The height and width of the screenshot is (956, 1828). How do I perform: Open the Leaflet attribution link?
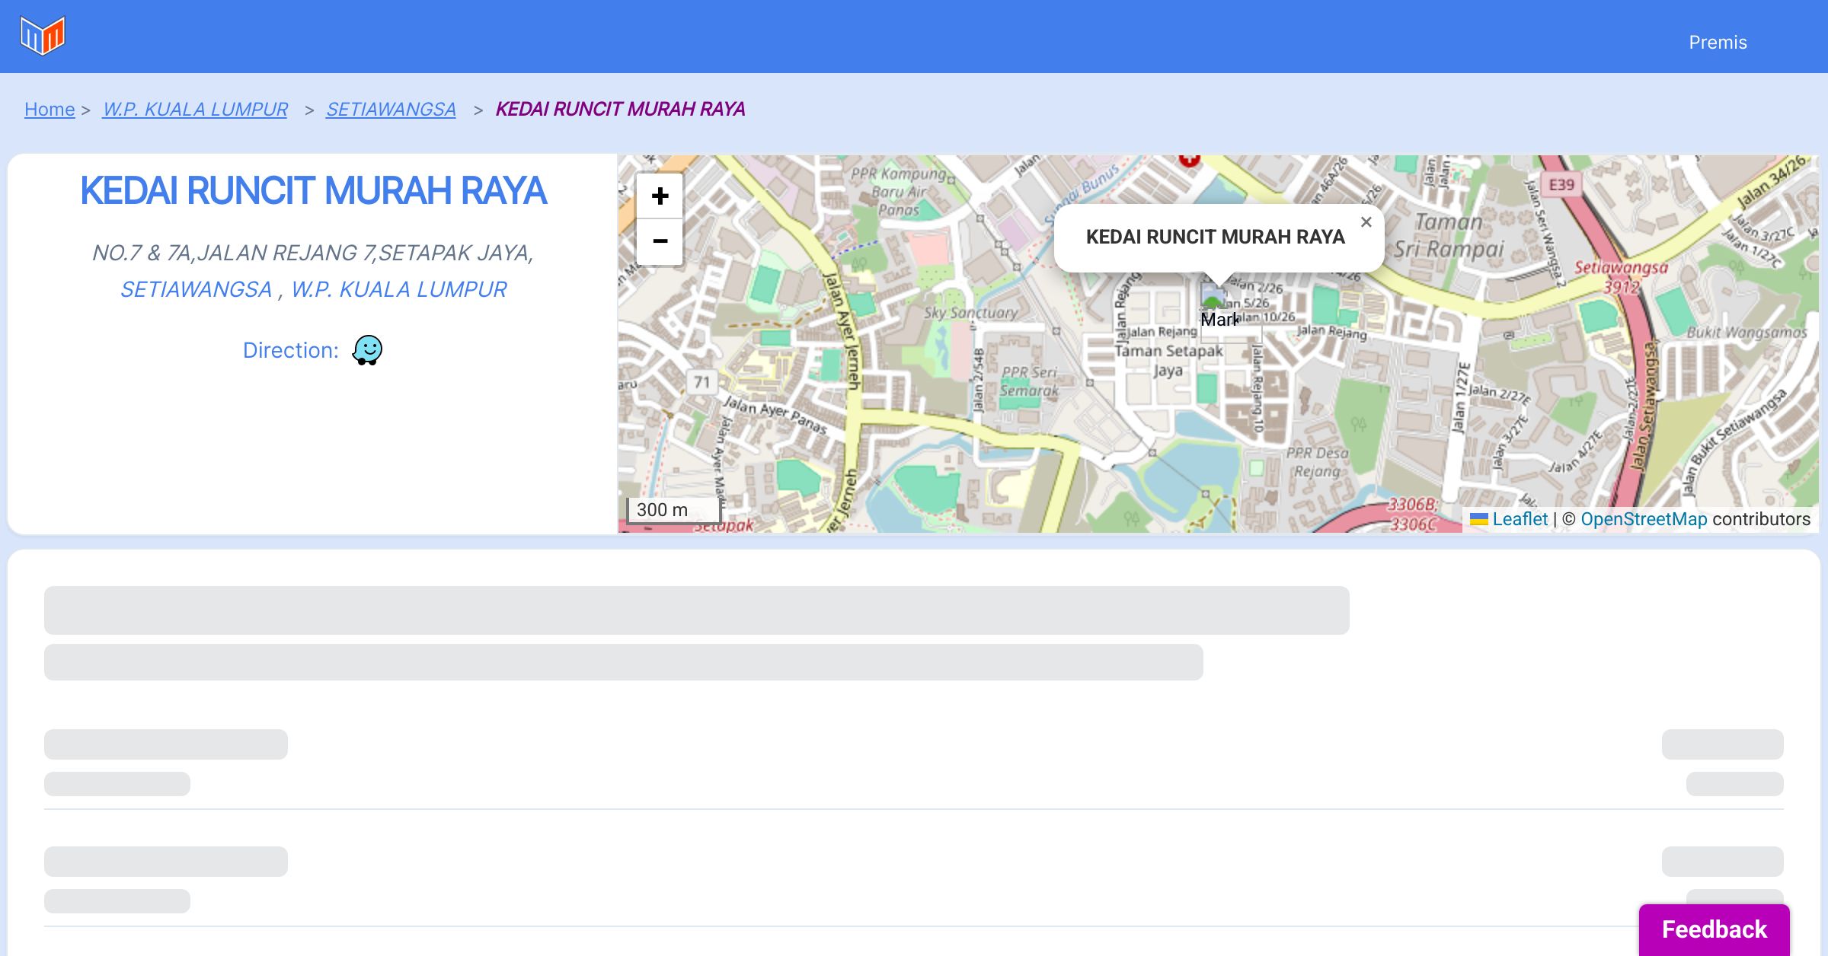click(x=1520, y=519)
